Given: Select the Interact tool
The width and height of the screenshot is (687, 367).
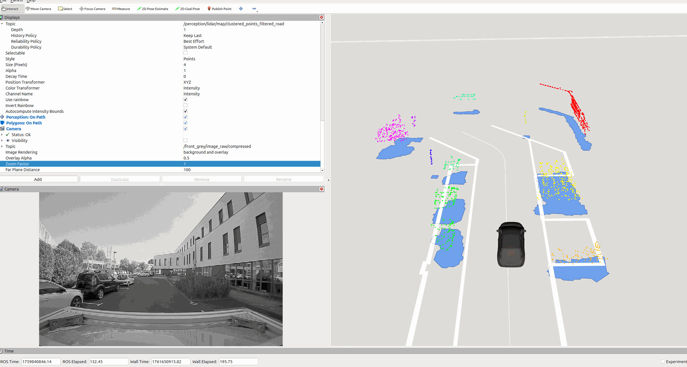Looking at the screenshot, I should coord(10,9).
